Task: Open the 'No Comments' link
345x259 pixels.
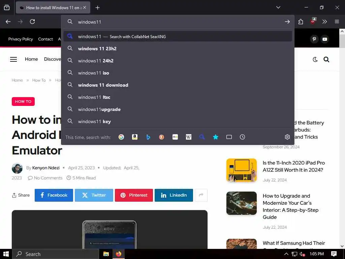Action: [45, 178]
